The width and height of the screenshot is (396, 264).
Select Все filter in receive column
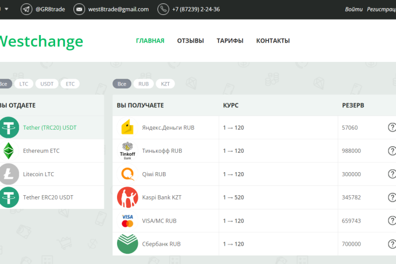122,84
